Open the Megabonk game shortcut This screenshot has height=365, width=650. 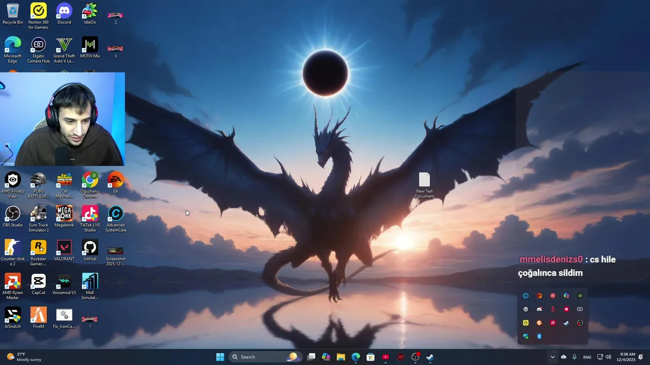(x=64, y=216)
